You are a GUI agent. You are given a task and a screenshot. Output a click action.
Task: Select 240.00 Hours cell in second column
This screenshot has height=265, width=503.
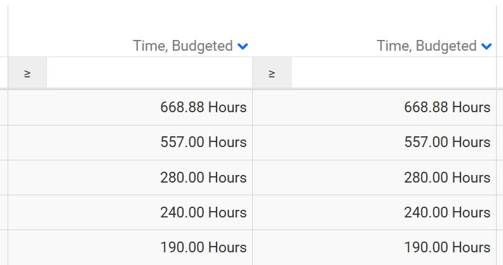coord(447,212)
